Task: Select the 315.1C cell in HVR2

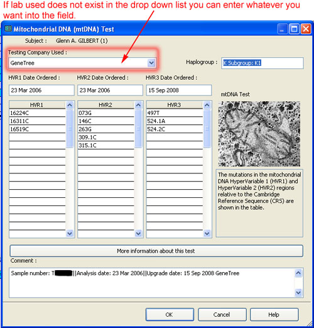Action: coord(106,145)
